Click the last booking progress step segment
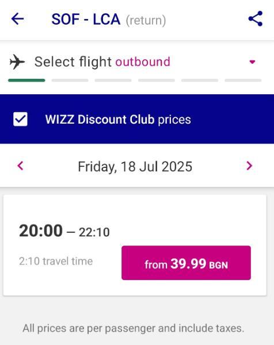 pyautogui.click(x=243, y=80)
